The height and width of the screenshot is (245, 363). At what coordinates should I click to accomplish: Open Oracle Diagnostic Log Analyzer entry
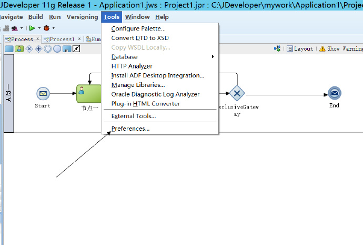pos(160,94)
